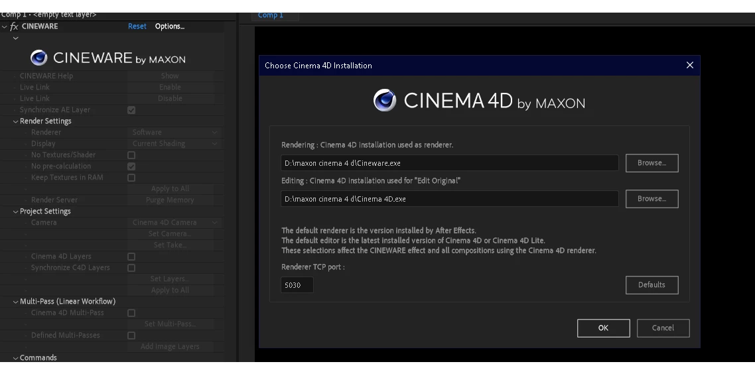This screenshot has width=755, height=374.
Task: Enable the Synchronize C4D Layers checkbox
Action: (131, 268)
